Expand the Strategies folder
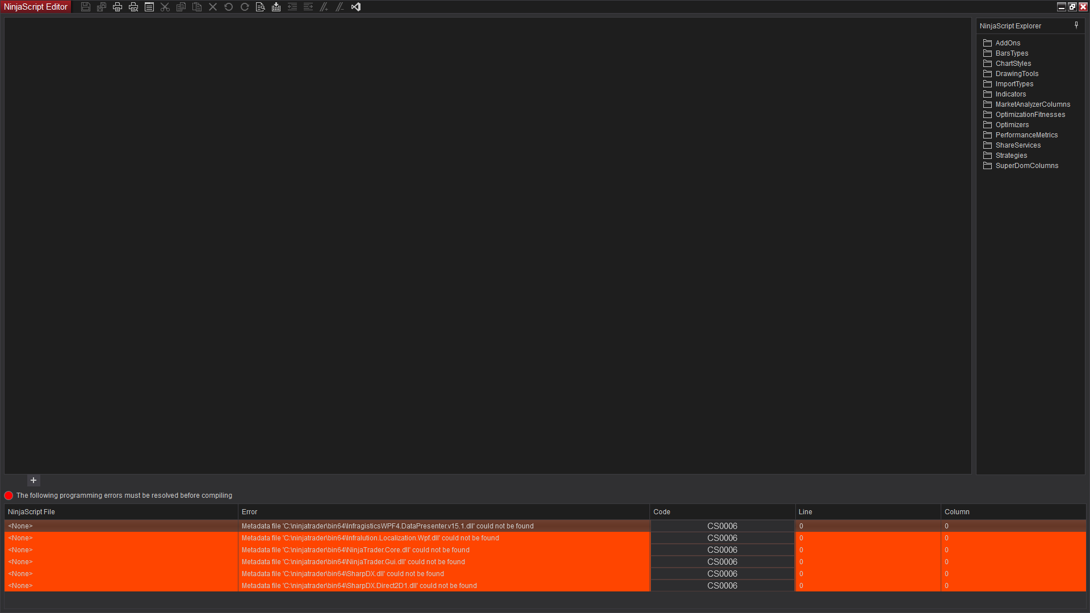 click(x=1011, y=156)
